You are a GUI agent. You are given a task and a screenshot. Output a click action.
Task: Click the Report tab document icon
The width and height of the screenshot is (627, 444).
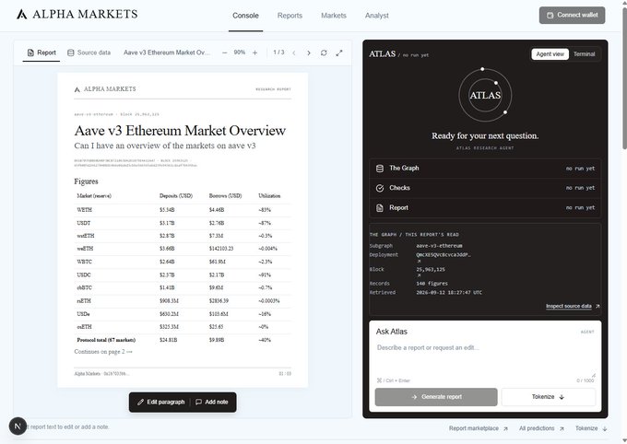(30, 53)
